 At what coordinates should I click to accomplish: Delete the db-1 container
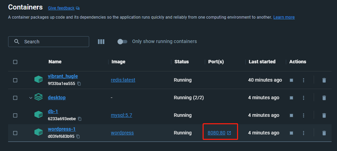324,115
